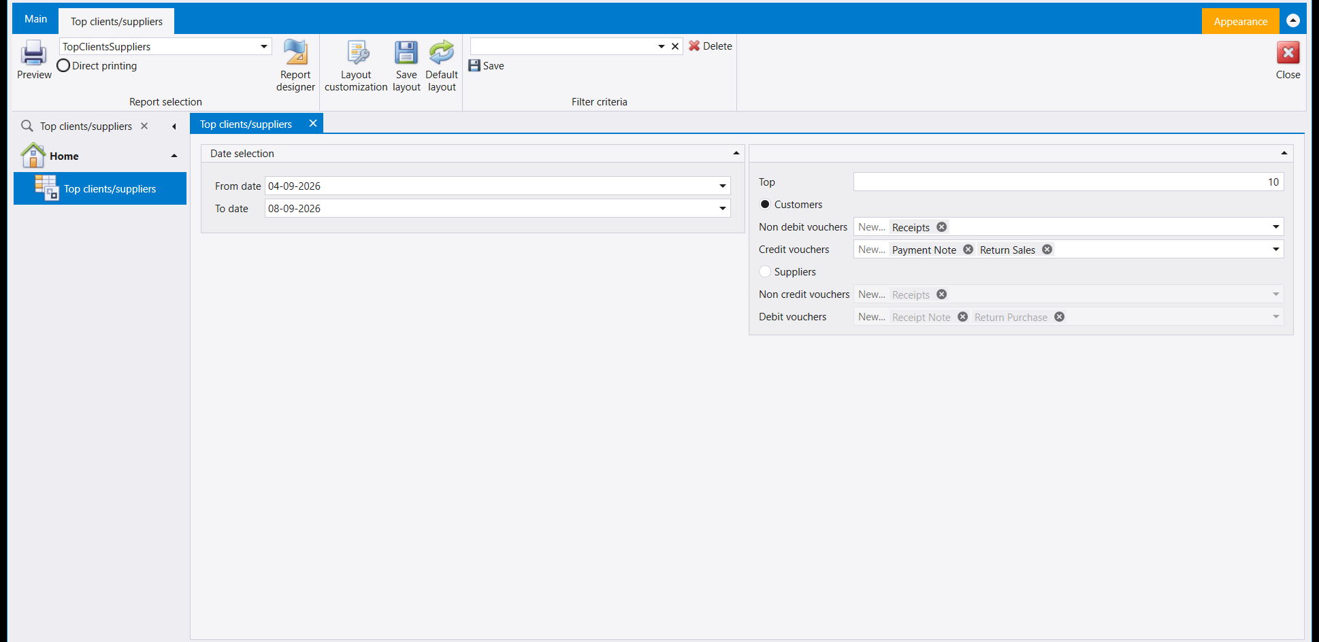Close the report using red Close icon
1319x642 pixels.
pyautogui.click(x=1288, y=53)
